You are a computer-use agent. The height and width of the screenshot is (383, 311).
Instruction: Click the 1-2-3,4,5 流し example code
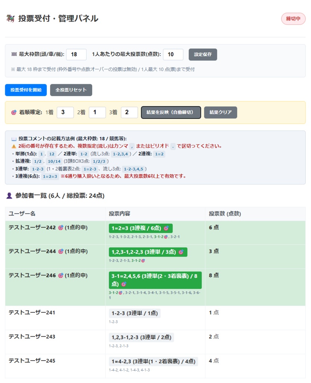[134, 169]
